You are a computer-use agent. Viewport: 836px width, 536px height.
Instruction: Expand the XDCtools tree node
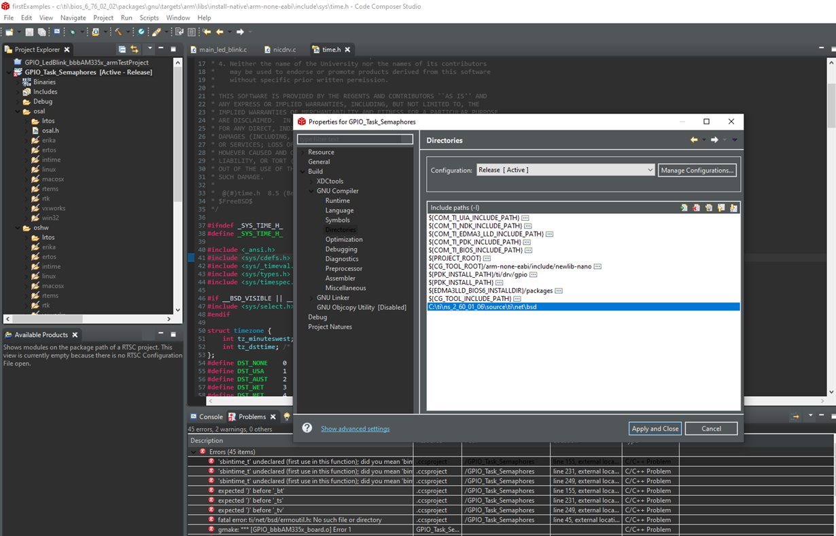(x=311, y=181)
